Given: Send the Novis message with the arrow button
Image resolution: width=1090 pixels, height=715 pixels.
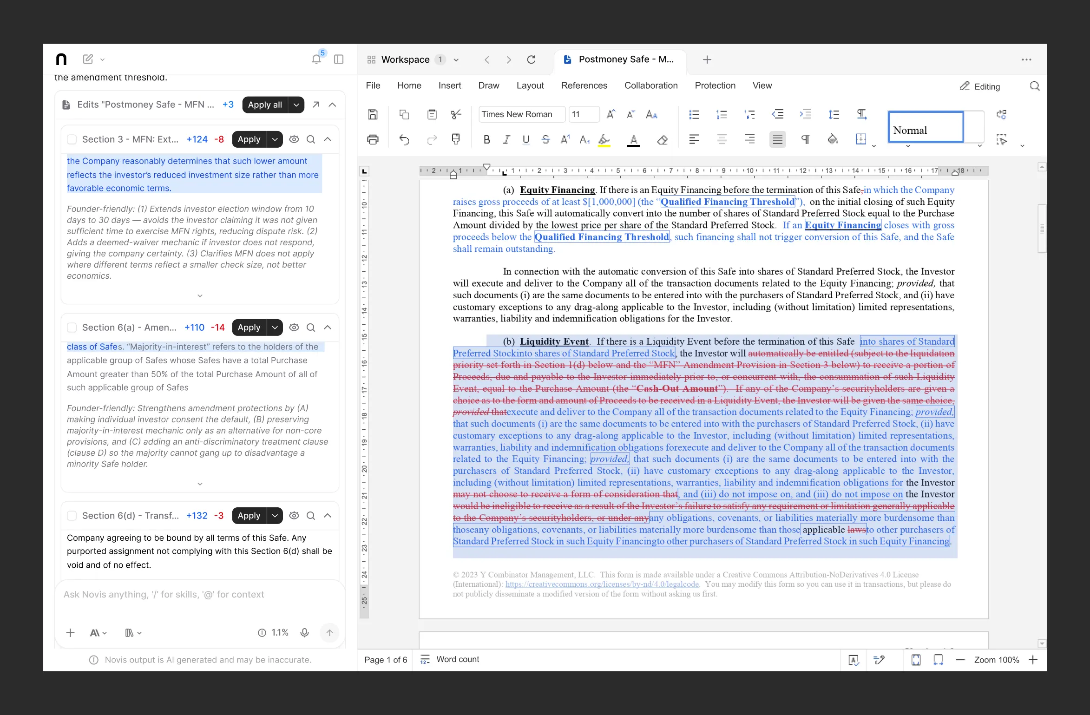Looking at the screenshot, I should (329, 633).
